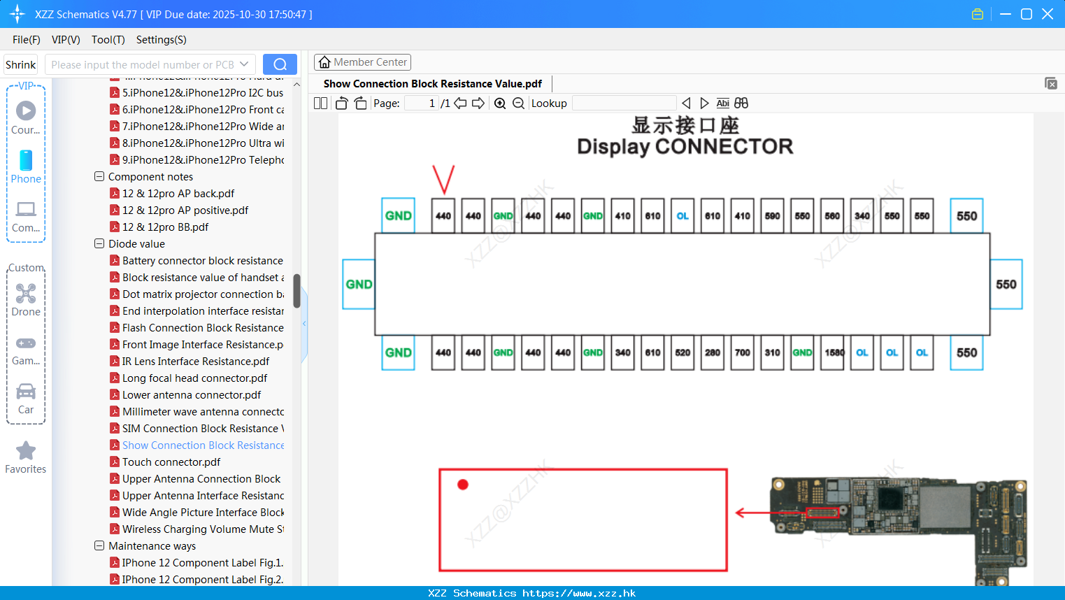Close all tabs icon at right
The width and height of the screenshot is (1065, 600).
1051,83
